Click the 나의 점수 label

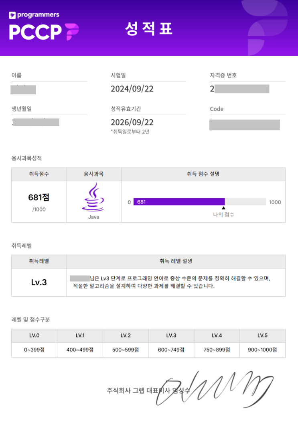[x=223, y=215]
